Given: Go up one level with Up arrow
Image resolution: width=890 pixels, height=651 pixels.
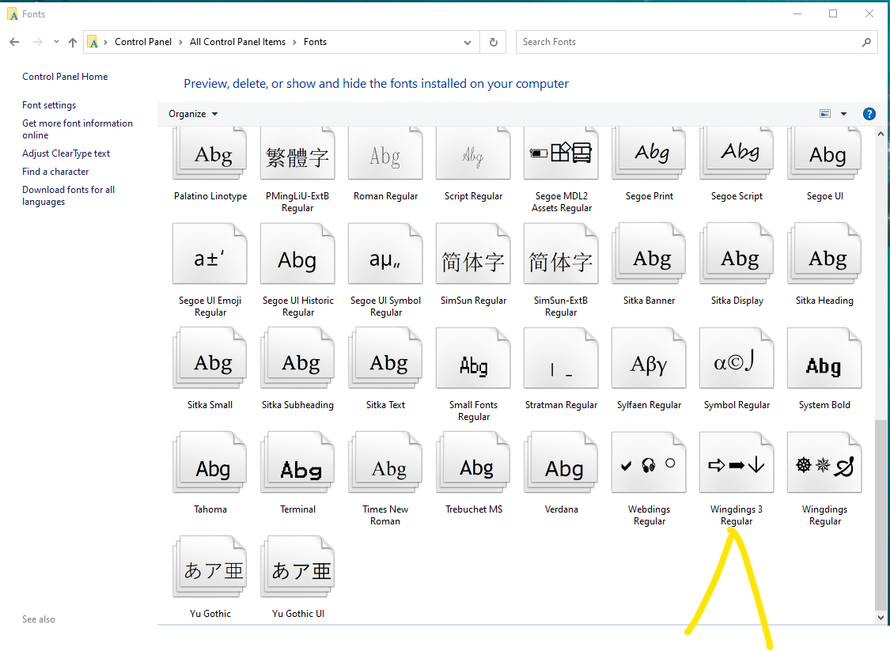Looking at the screenshot, I should (73, 42).
